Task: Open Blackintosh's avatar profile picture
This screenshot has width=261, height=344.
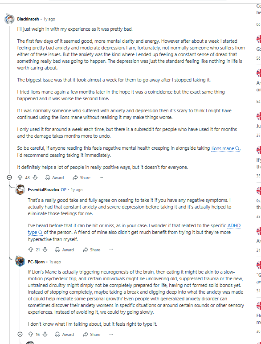Action: (x=9, y=19)
